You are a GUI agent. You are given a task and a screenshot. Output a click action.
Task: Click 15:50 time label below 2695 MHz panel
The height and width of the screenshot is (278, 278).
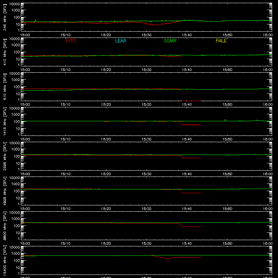(227, 174)
